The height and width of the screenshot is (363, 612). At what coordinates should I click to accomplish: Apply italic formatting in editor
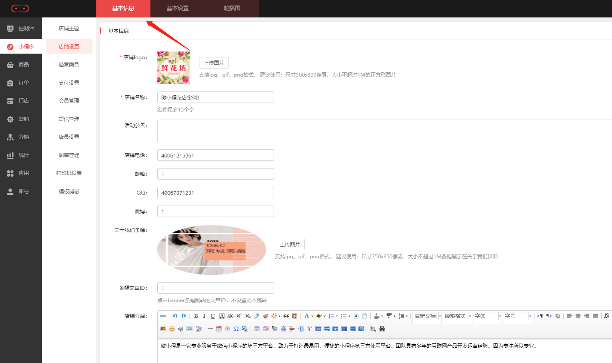tap(204, 316)
